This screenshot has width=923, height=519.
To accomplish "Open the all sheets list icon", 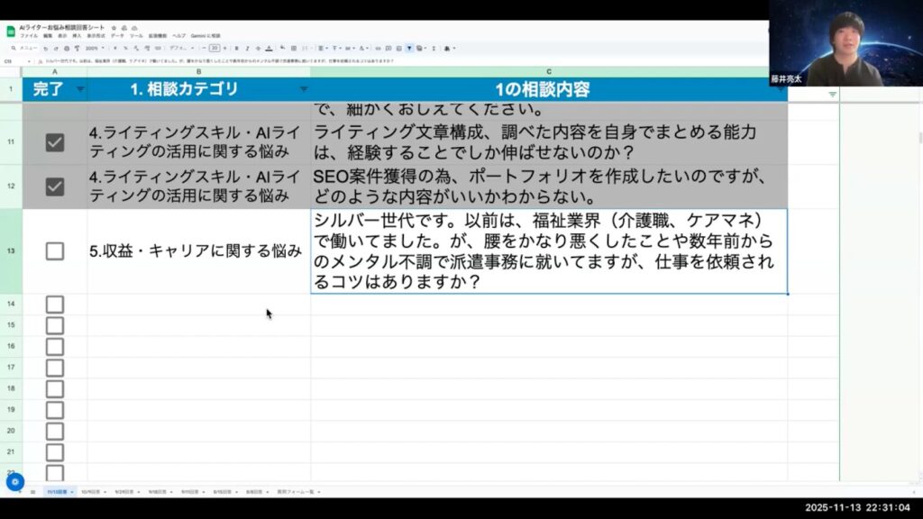I will point(33,492).
